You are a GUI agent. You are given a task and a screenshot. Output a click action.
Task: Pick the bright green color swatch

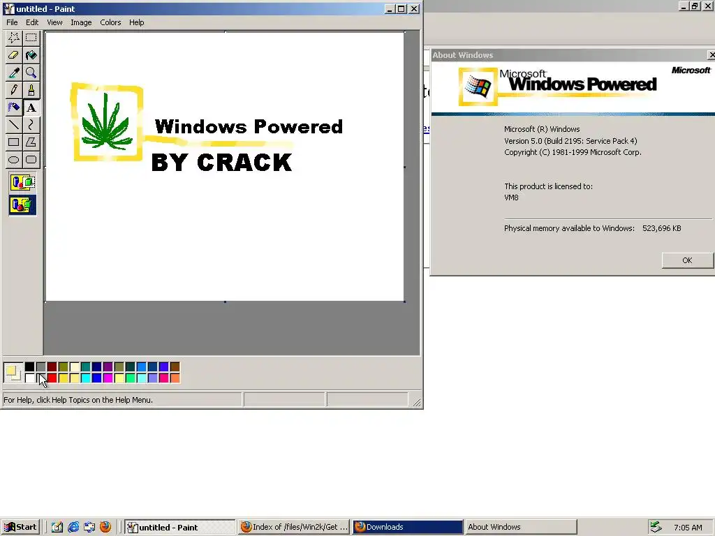131,378
